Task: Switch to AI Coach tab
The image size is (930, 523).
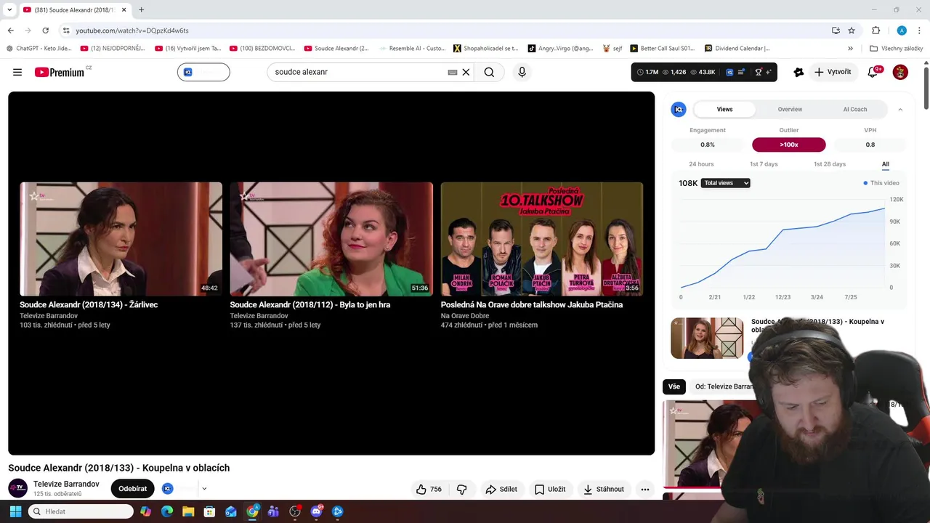Action: click(x=855, y=109)
